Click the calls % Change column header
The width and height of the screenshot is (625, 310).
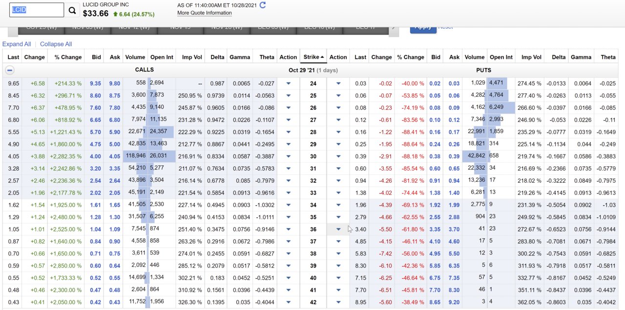coord(68,57)
